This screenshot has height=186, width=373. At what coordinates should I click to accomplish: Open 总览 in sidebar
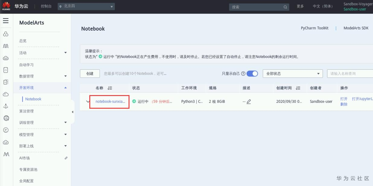(x=23, y=41)
